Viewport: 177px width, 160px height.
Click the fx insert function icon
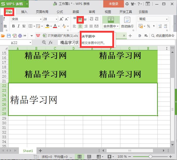(x=50, y=42)
